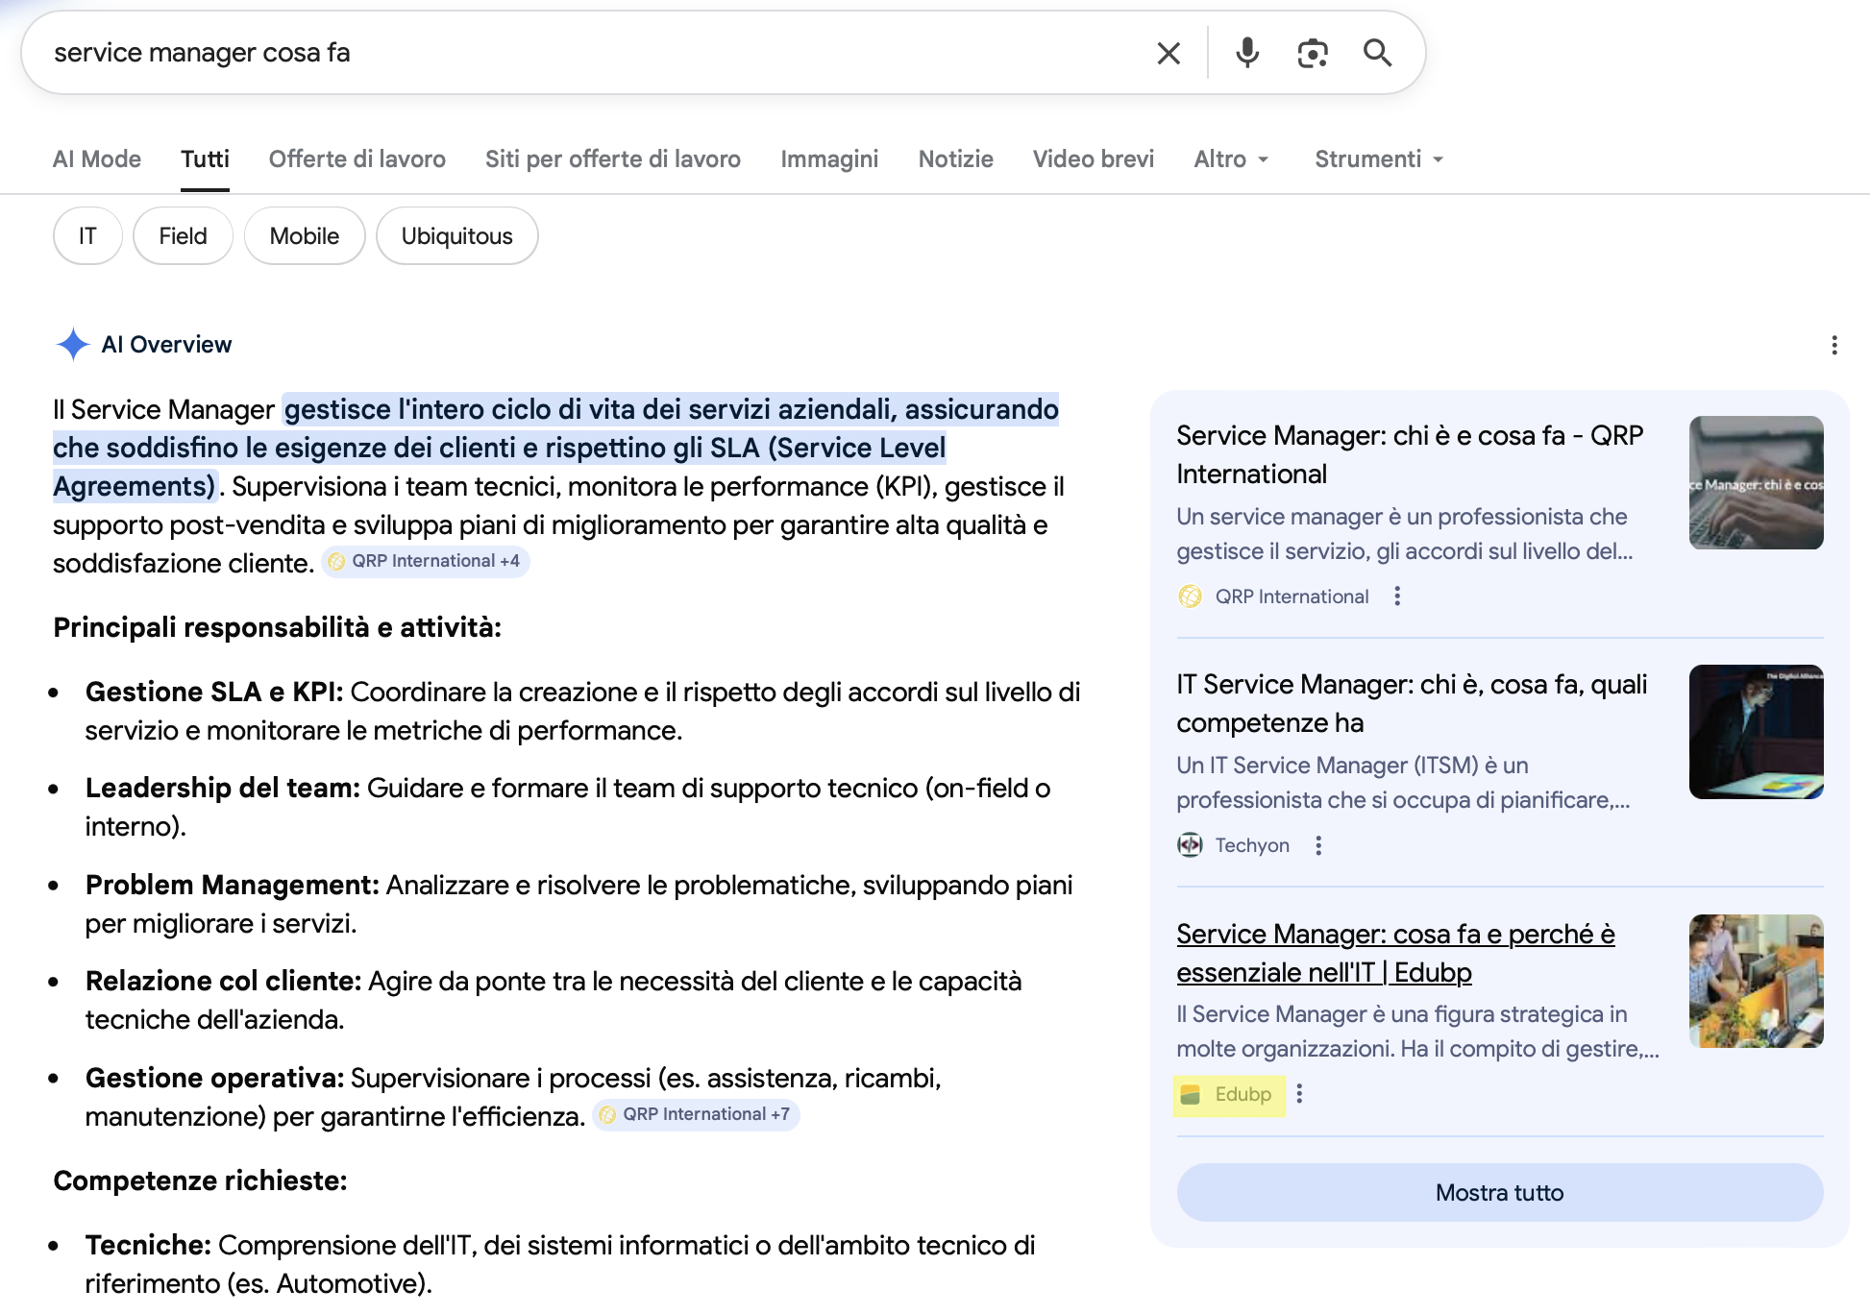Click the search magnifier icon

[x=1378, y=53]
